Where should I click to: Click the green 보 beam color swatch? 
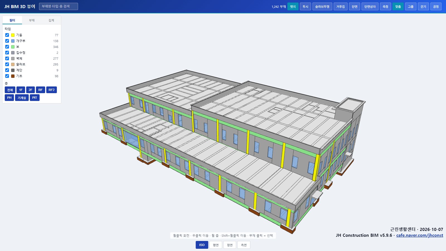click(x=13, y=47)
